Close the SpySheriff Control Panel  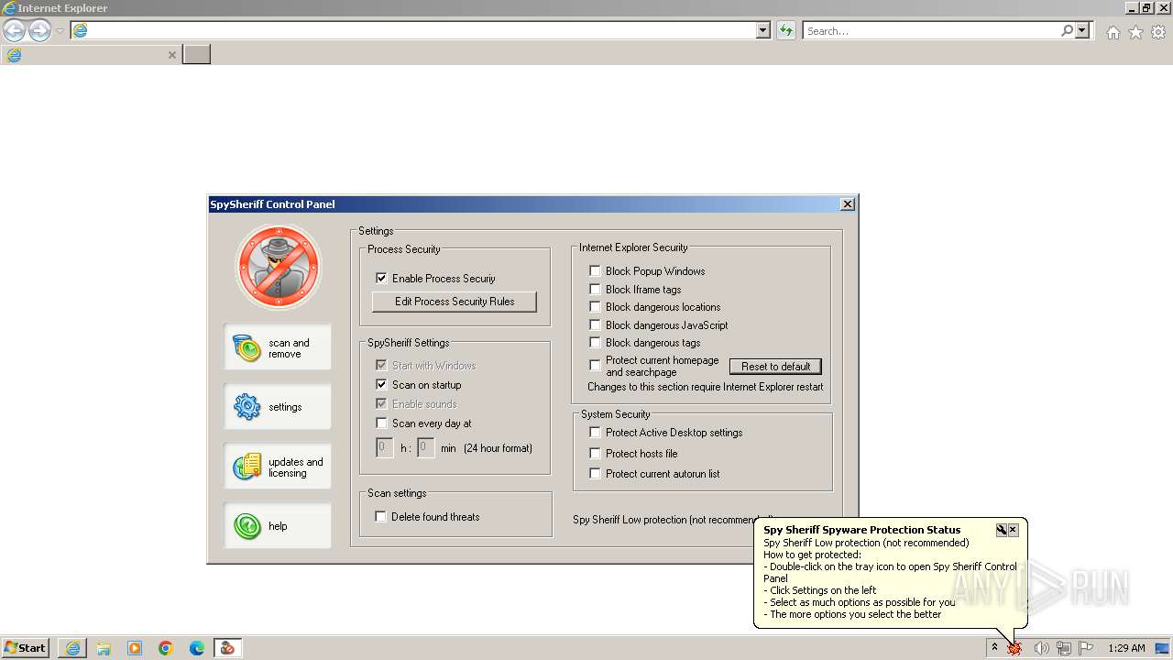(848, 204)
